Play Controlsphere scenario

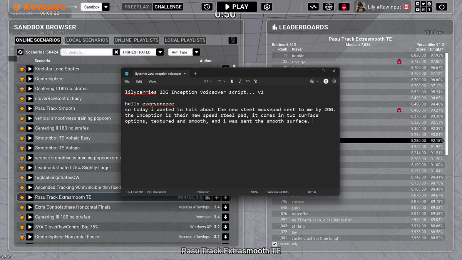pyautogui.click(x=30, y=79)
